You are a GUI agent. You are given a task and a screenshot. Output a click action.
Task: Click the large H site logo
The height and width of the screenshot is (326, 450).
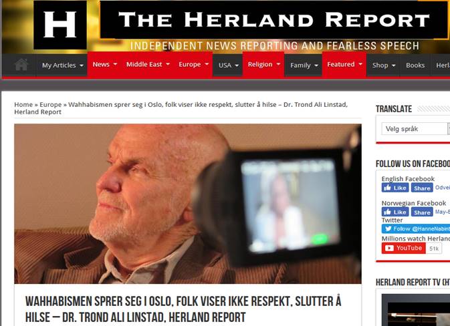[x=60, y=25]
